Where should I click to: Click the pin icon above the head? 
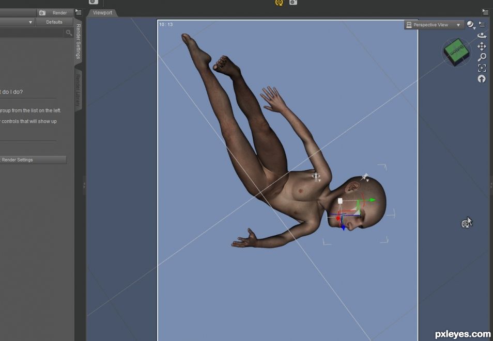coord(365,177)
